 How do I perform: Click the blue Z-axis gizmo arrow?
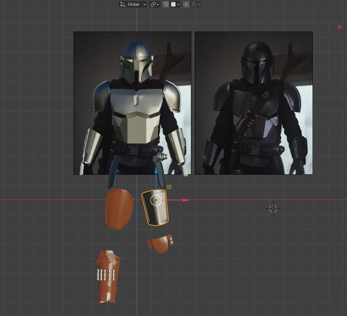click(156, 170)
